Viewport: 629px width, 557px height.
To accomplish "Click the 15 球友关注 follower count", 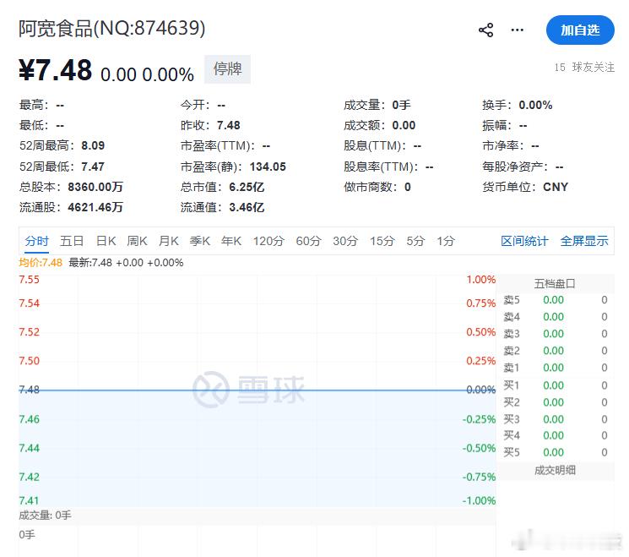I will tap(584, 67).
